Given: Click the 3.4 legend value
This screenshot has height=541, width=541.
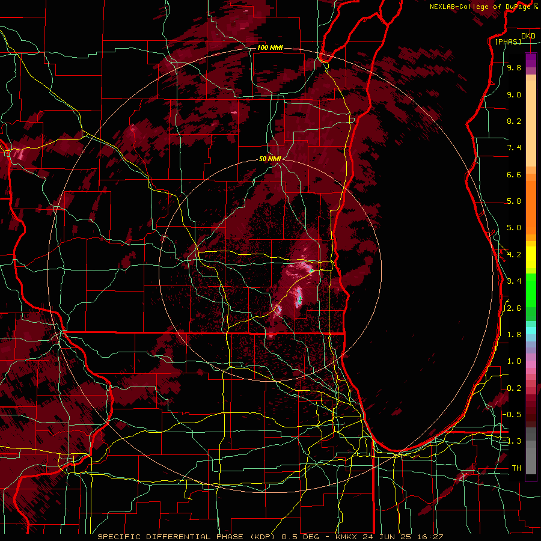Looking at the screenshot, I should [x=514, y=281].
